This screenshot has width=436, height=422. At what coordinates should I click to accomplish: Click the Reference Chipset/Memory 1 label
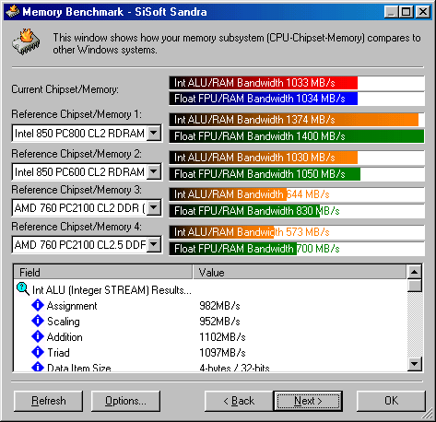click(x=77, y=114)
